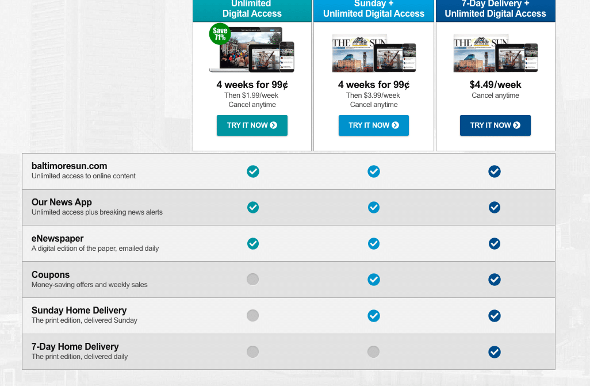Click 'The print edition, delivered daily' text
This screenshot has width=590, height=386.
pyautogui.click(x=80, y=357)
